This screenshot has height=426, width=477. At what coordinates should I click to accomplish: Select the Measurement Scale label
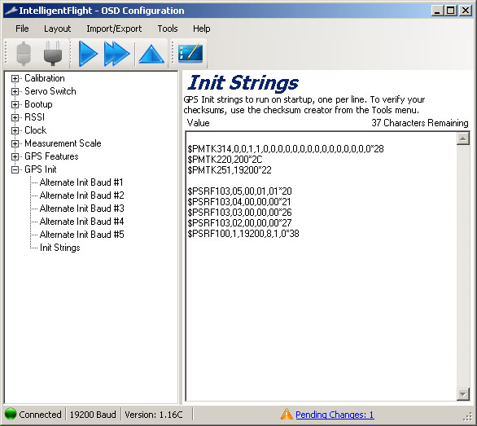[x=63, y=143]
